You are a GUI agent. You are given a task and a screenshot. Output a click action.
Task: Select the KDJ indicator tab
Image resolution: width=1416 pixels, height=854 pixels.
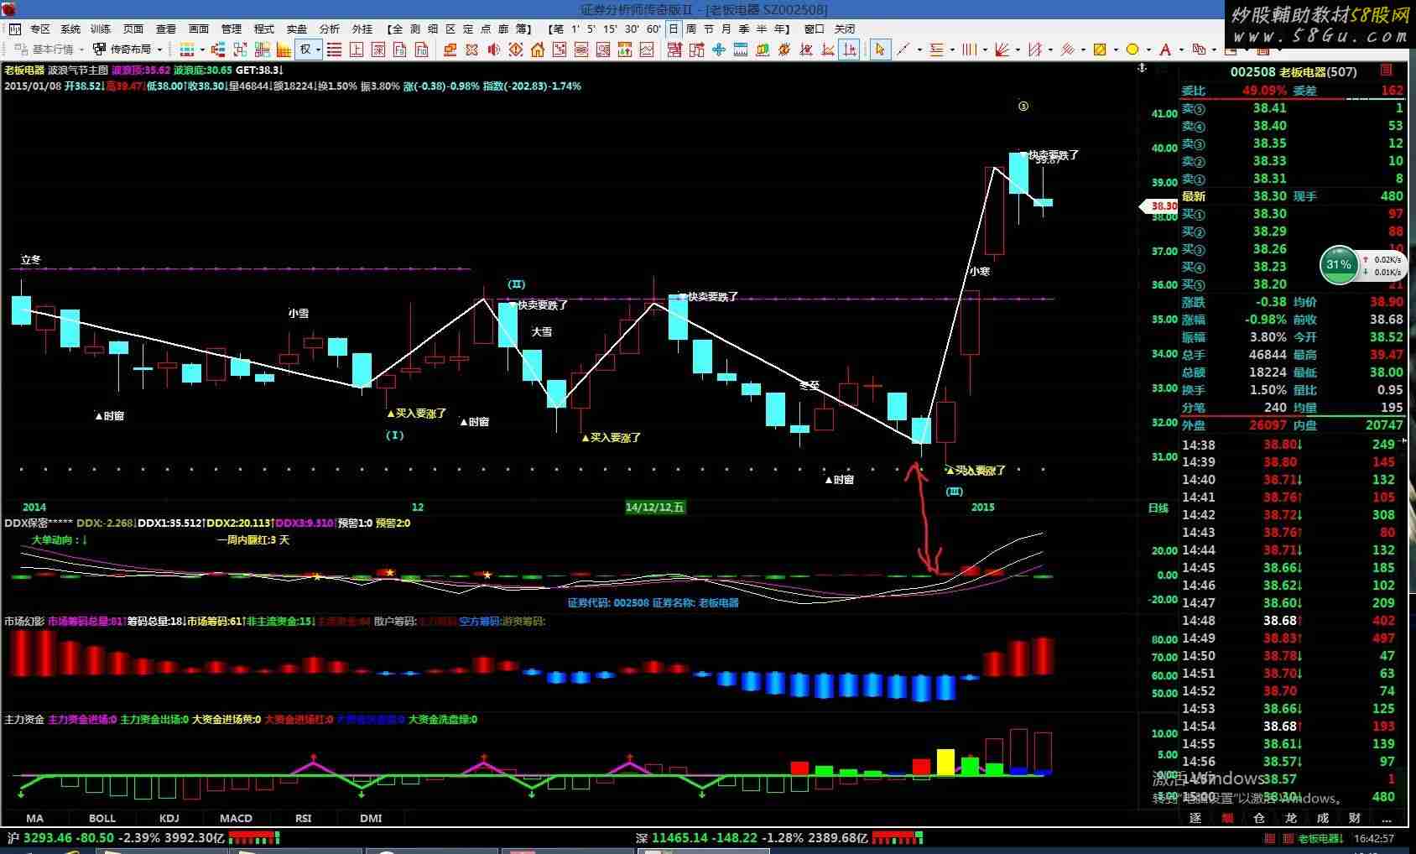click(x=169, y=818)
